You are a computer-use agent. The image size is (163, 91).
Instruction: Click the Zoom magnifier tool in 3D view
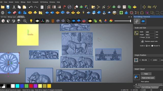[x=25, y=21]
